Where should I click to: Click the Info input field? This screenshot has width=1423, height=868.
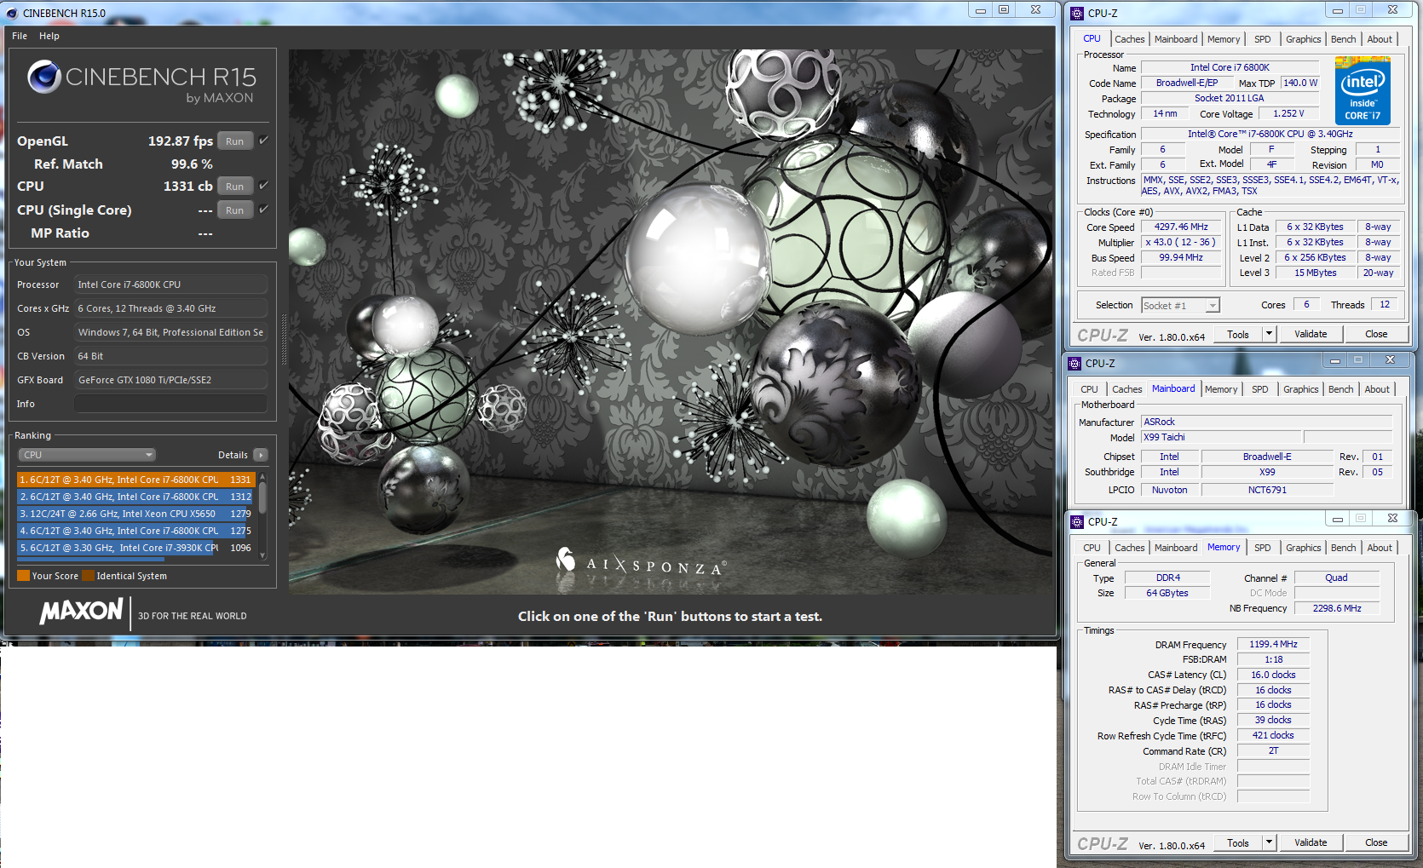point(170,404)
